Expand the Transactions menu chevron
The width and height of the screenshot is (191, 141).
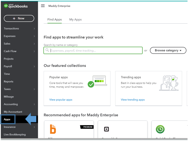coord(34,29)
